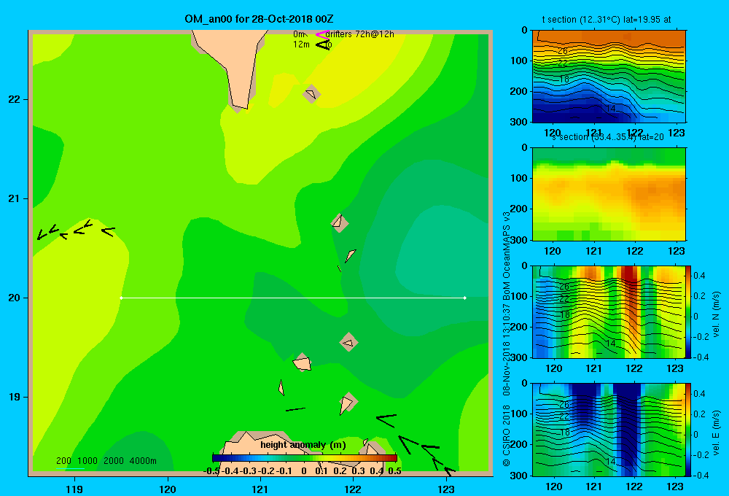Click the magenta 0m drifter arrow legend icon
This screenshot has height=496, width=729.
322,34
